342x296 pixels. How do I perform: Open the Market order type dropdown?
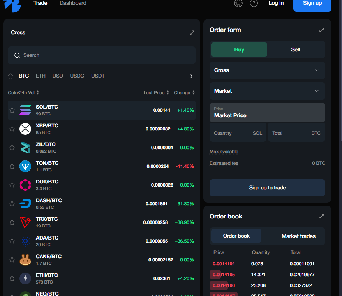267,91
